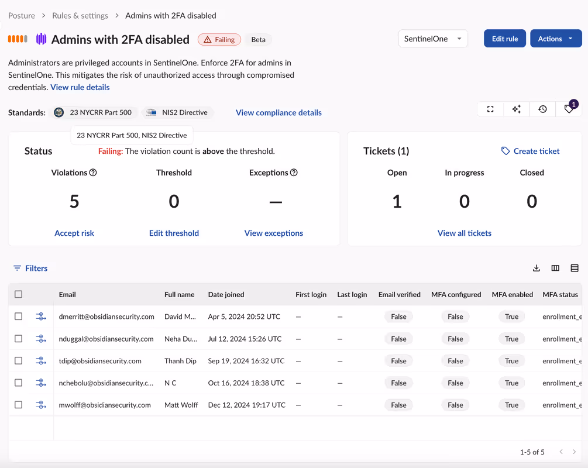Click the AI sparkle icon

[x=517, y=109]
